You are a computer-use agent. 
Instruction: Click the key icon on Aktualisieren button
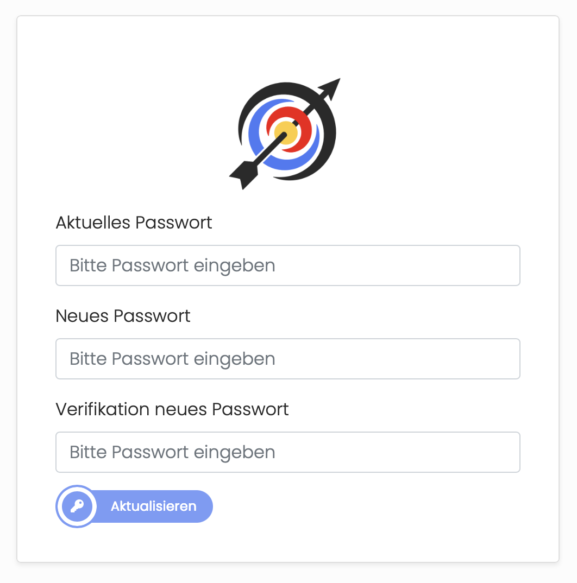point(77,506)
